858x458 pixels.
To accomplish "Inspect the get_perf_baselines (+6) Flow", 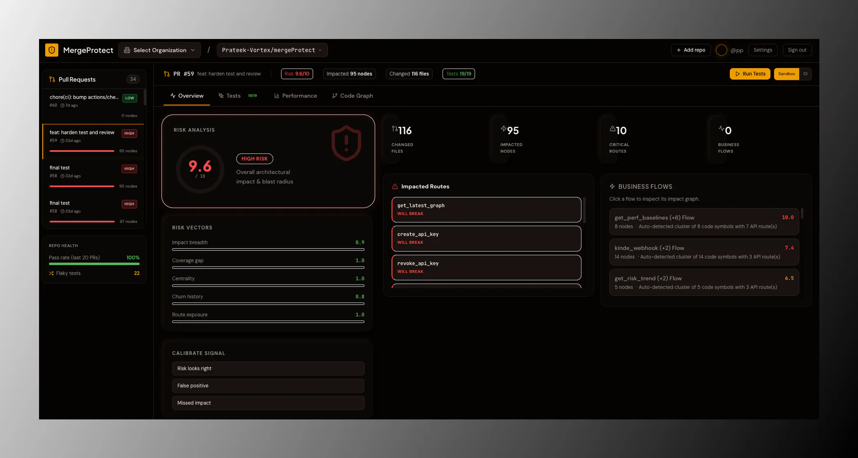I will pyautogui.click(x=704, y=222).
